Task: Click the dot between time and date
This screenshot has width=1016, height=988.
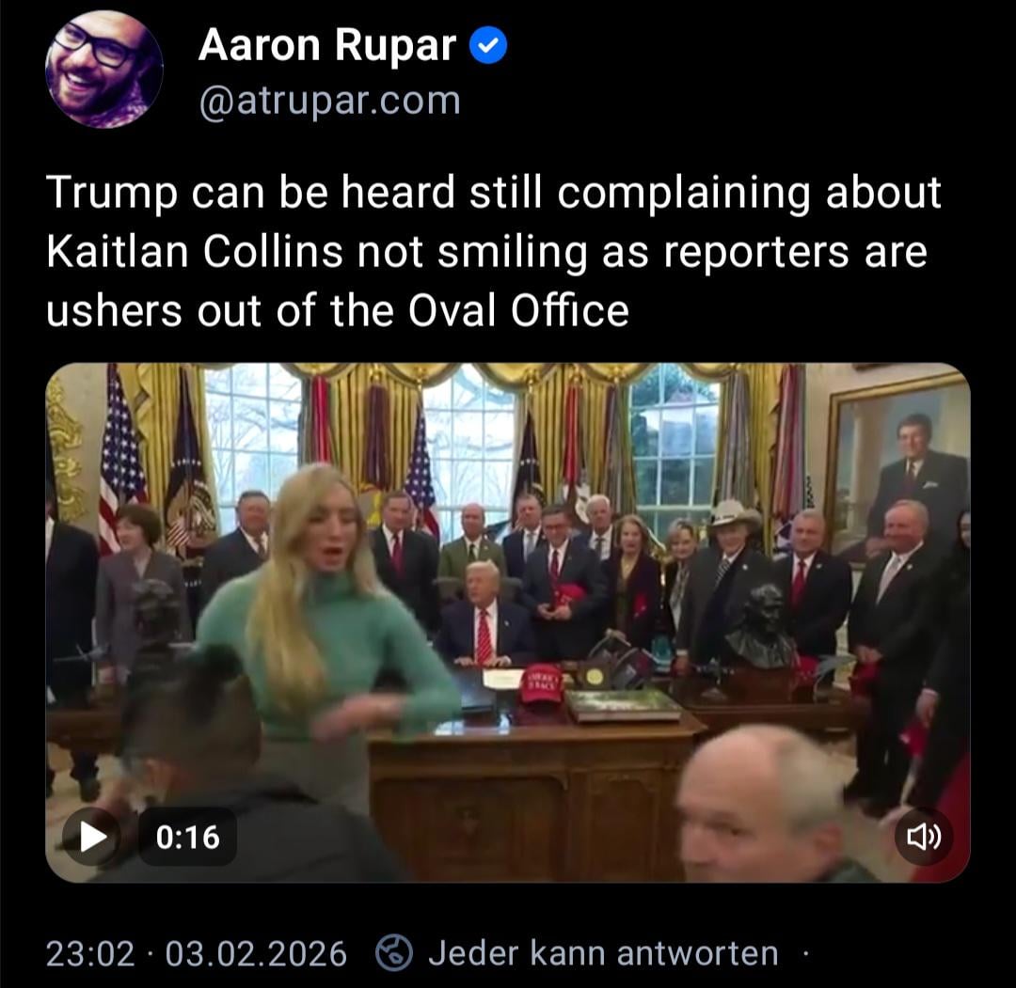Action: (x=150, y=953)
